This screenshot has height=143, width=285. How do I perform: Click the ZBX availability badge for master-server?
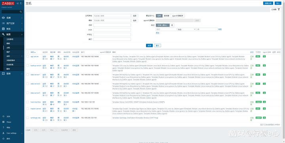click(x=258, y=109)
